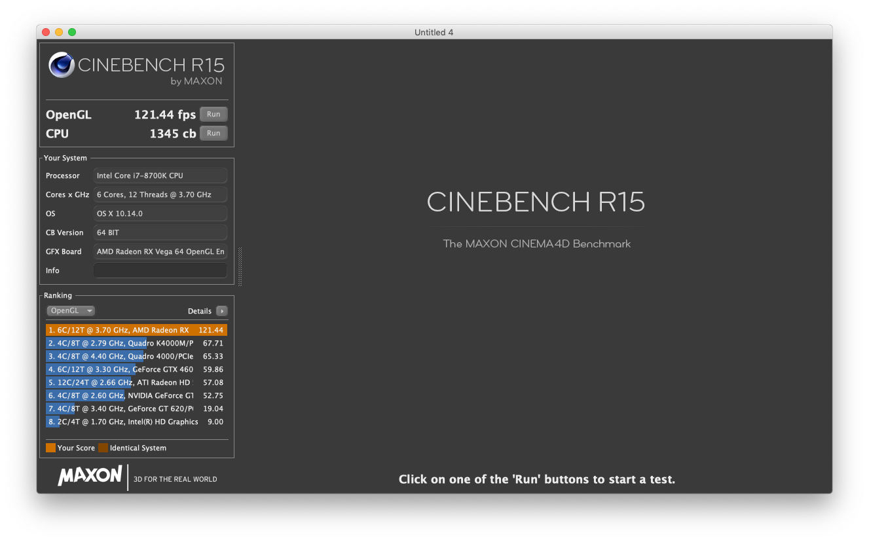Select ranking row 5 with ATI Radeon HD
The height and width of the screenshot is (542, 869).
click(136, 382)
